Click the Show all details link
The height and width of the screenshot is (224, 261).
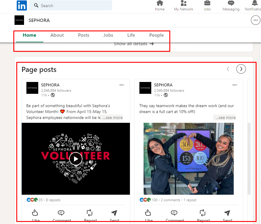point(134,44)
